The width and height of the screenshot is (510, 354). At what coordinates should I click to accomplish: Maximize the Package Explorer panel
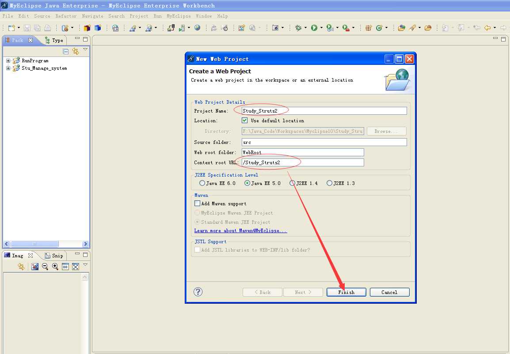coord(85,39)
